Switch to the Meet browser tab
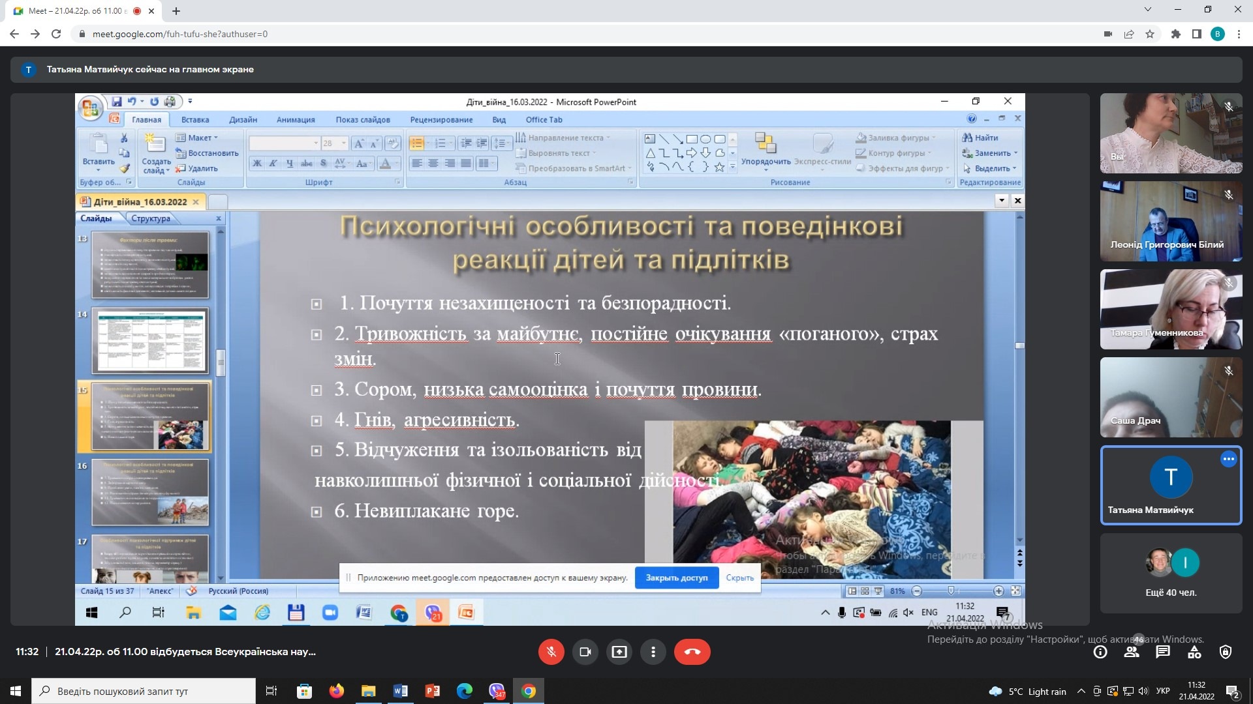Viewport: 1253px width, 704px height. click(75, 11)
